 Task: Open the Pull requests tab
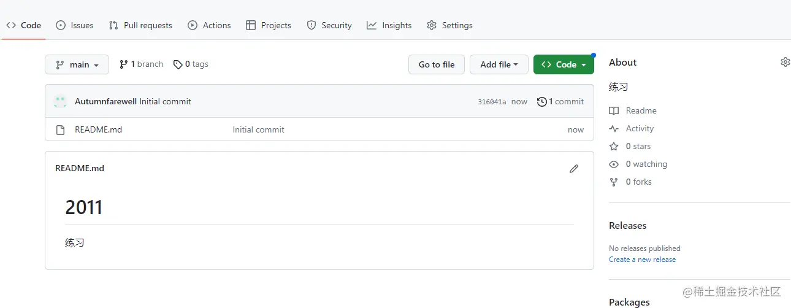click(140, 25)
